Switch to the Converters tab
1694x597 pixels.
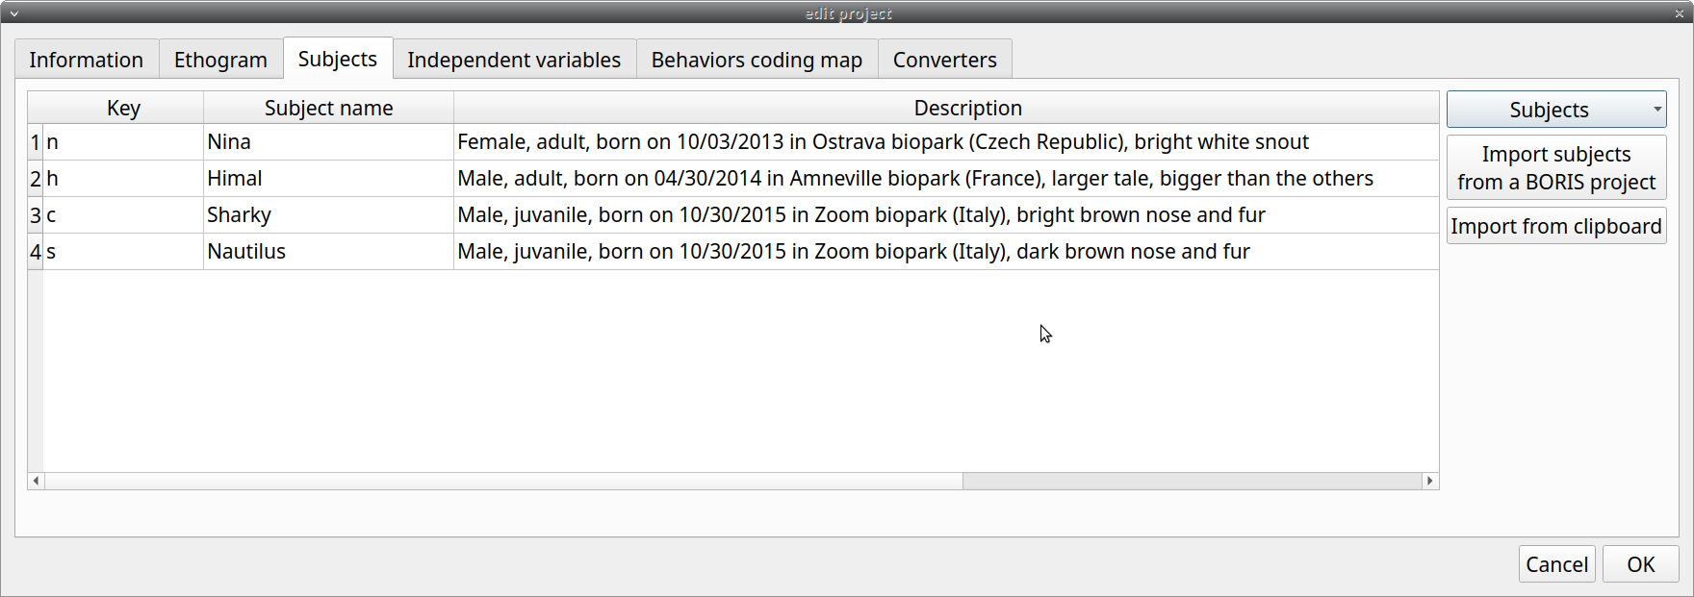[944, 60]
